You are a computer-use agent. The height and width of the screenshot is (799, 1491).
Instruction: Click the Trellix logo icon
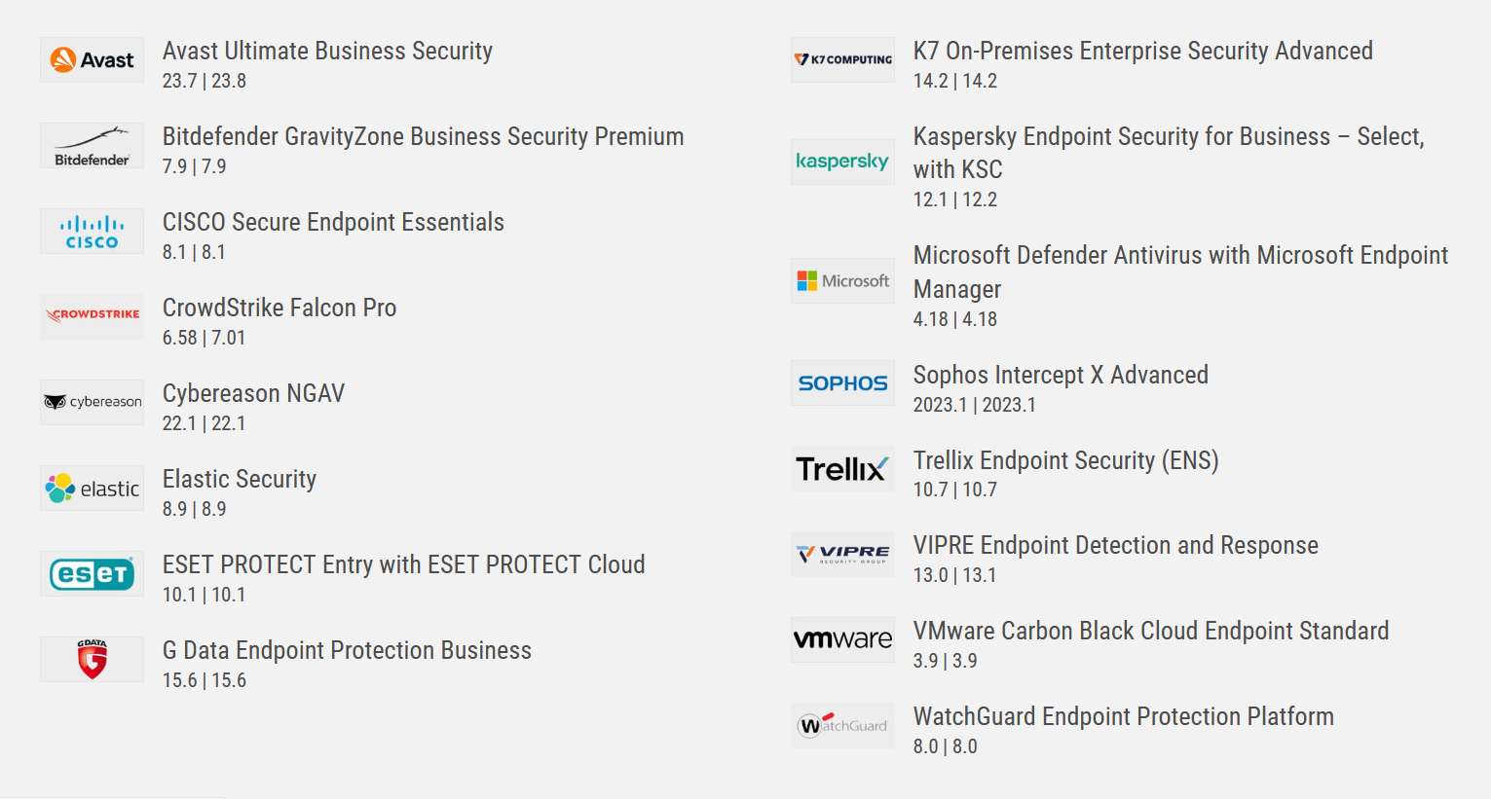pyautogui.click(x=842, y=469)
